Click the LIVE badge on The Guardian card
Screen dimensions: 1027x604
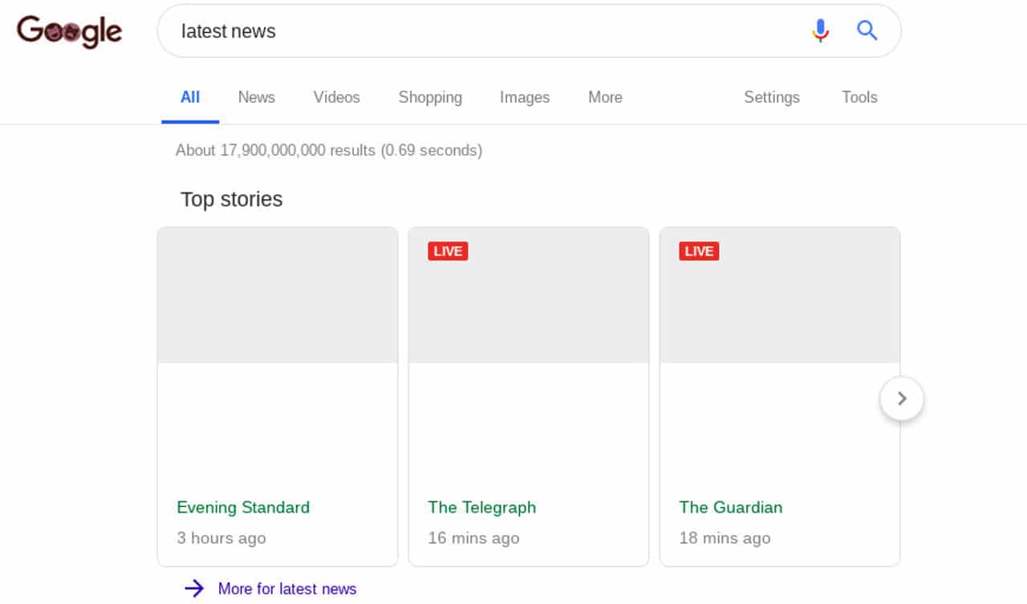pyautogui.click(x=699, y=251)
